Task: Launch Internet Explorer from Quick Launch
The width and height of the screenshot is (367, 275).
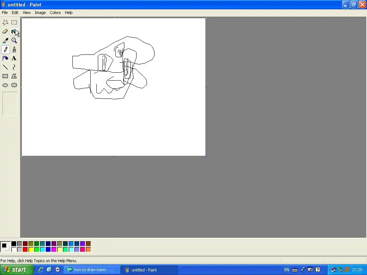Action: (41, 270)
